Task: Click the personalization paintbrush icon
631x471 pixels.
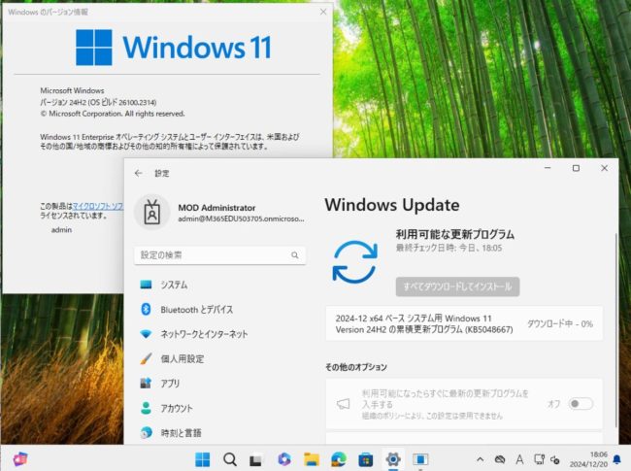Action: pos(146,358)
